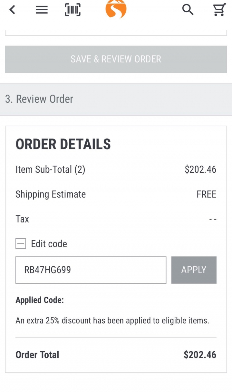Launch the barcode scanner icon
This screenshot has height=392, width=232.
(72, 10)
